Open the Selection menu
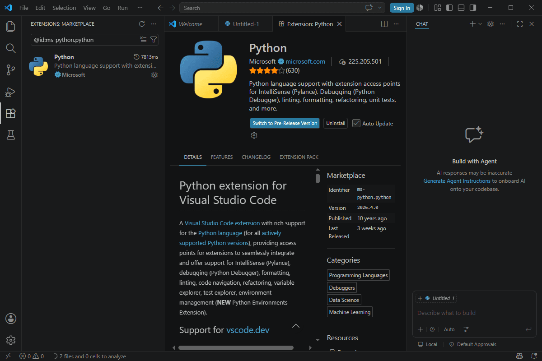Viewport: 542px width, 361px height. 64,8
